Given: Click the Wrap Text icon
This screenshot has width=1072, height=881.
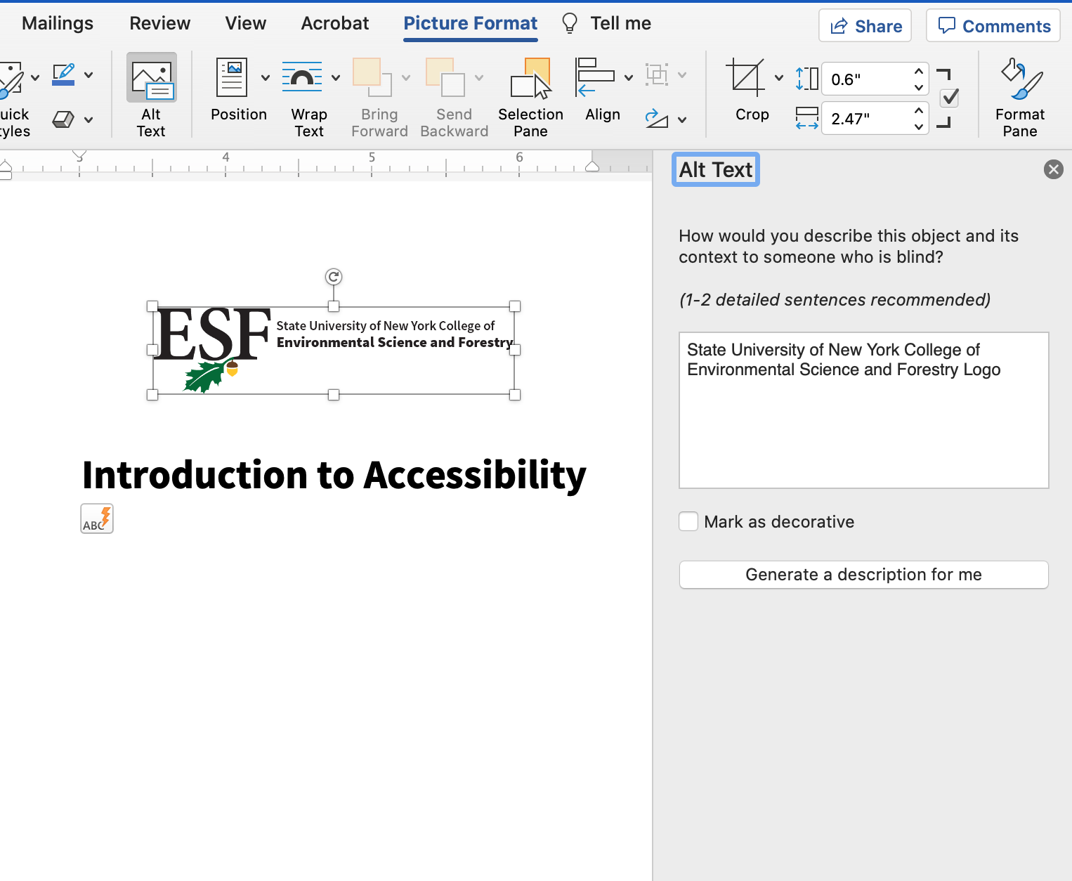Looking at the screenshot, I should (302, 77).
